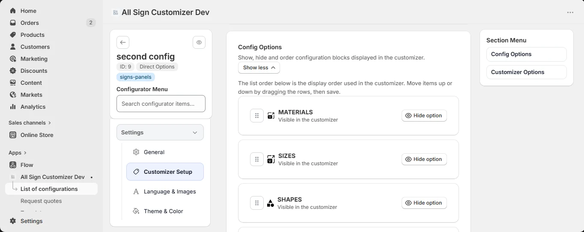This screenshot has height=232, width=584.
Task: Click the Orders icon in the sidebar
Action: tap(13, 23)
